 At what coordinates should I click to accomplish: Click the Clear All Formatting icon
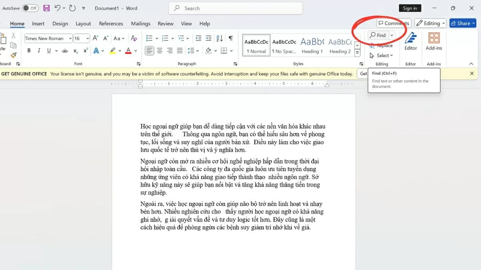coord(134,38)
